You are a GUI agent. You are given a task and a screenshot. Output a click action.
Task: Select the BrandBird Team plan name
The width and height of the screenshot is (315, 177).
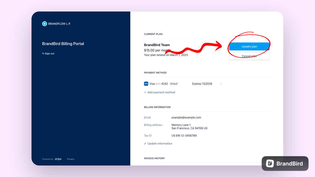(x=157, y=45)
